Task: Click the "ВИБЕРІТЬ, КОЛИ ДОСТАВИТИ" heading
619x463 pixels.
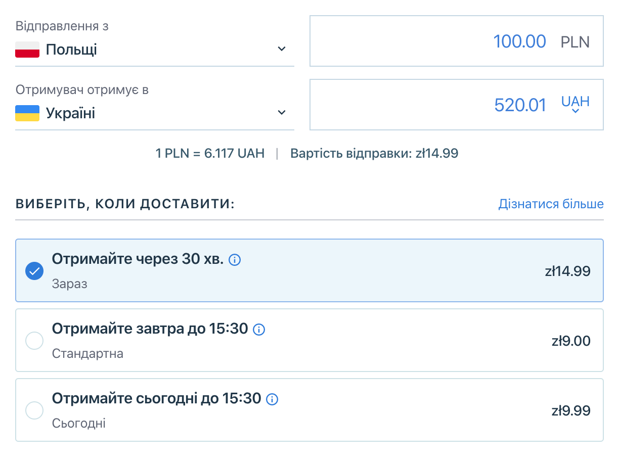Action: (x=125, y=204)
